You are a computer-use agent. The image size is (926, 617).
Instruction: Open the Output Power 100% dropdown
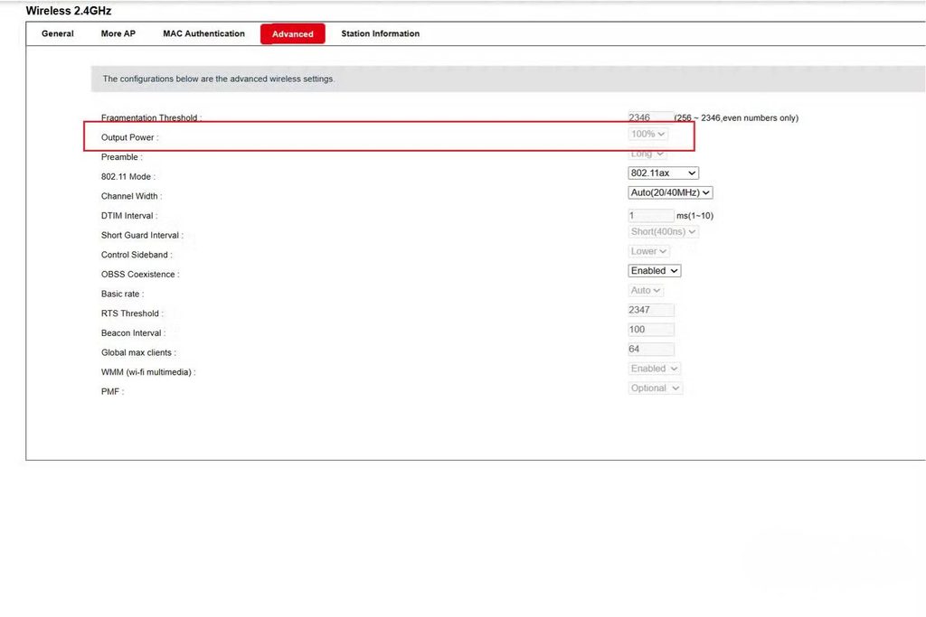(647, 134)
